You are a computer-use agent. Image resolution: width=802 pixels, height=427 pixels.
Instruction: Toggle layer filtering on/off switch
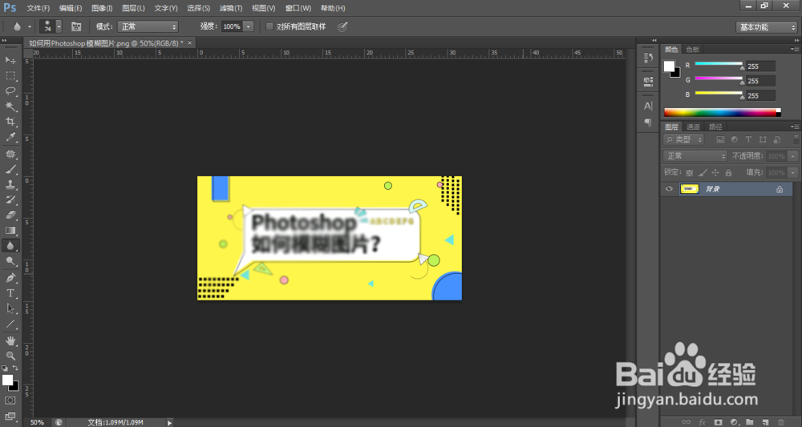tap(796, 139)
